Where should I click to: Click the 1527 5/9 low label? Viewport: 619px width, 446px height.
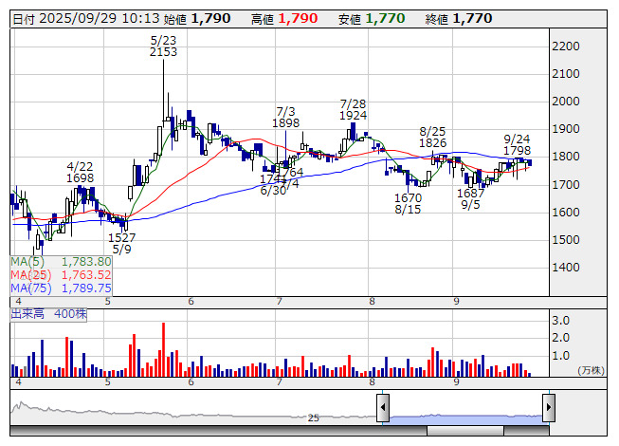tap(121, 243)
